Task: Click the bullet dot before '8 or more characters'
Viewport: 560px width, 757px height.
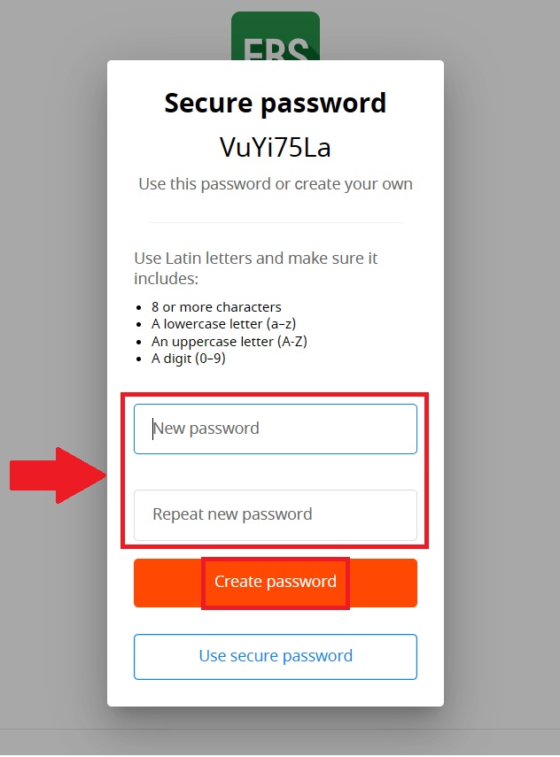Action: tap(142, 308)
